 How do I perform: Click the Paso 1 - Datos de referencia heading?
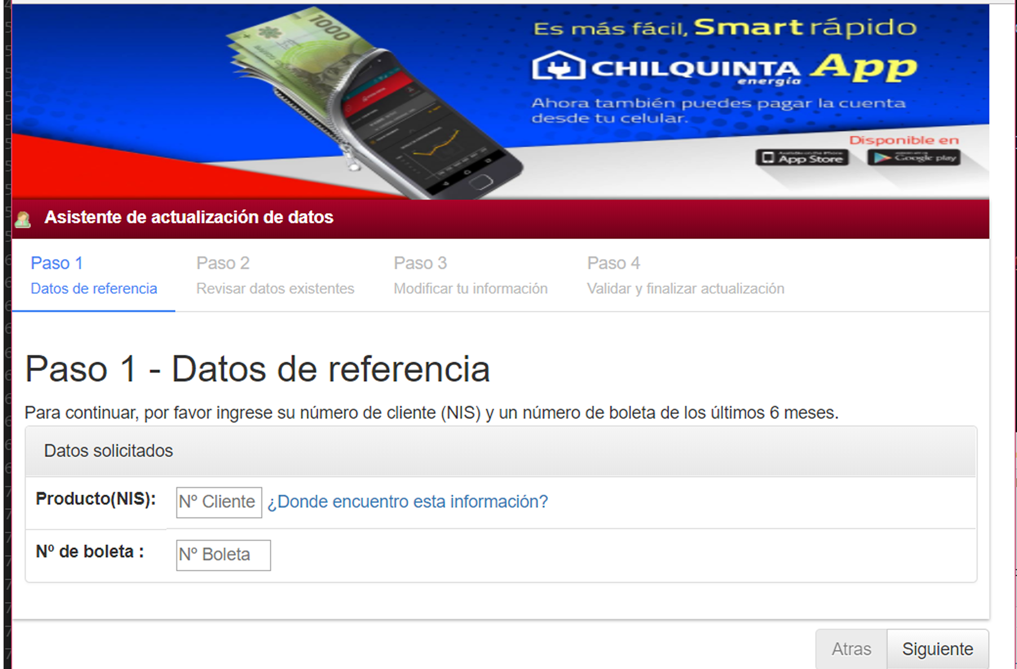(257, 369)
